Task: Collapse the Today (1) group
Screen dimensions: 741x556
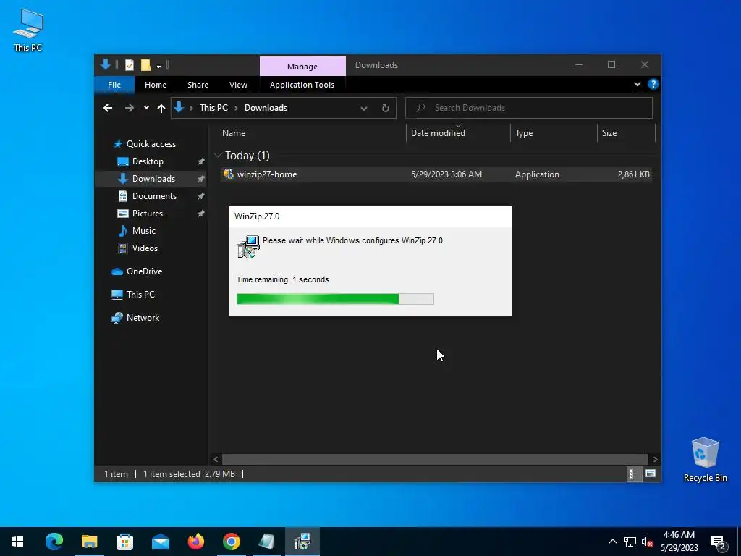Action: 218,156
